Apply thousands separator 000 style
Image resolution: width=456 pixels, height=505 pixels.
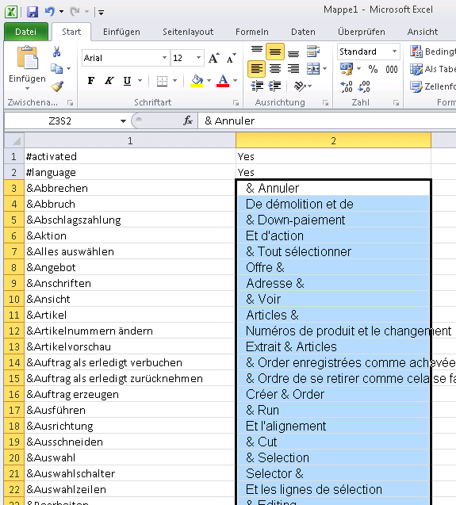[x=392, y=69]
